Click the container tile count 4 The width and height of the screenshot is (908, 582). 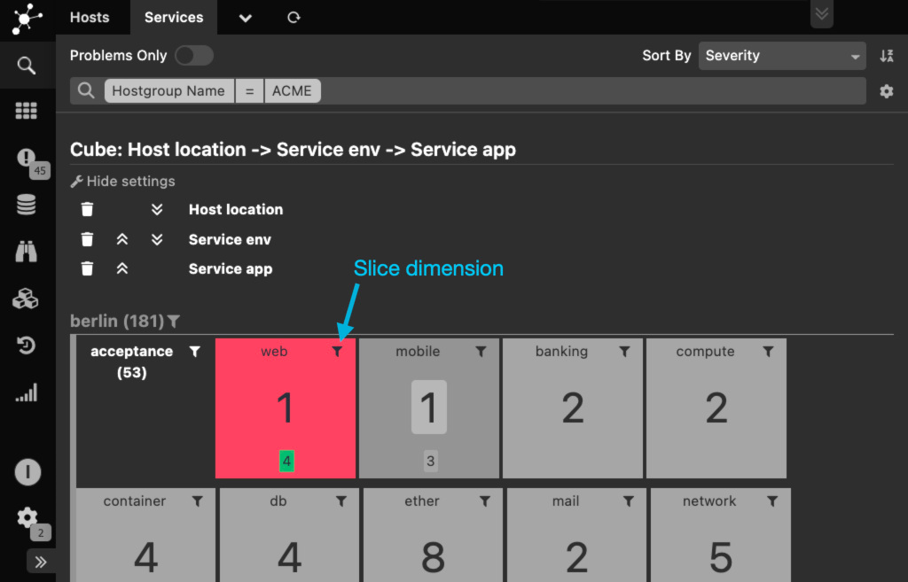146,558
